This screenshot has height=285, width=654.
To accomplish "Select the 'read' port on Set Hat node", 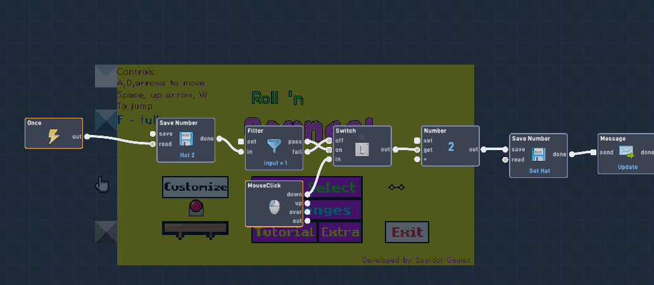I will pyautogui.click(x=505, y=160).
